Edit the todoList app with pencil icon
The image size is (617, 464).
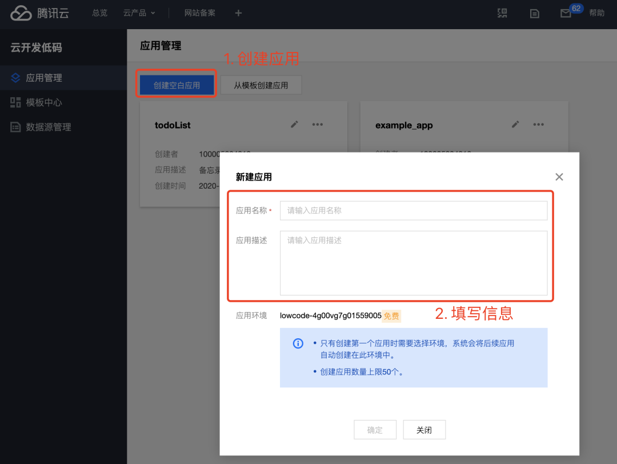[294, 125]
